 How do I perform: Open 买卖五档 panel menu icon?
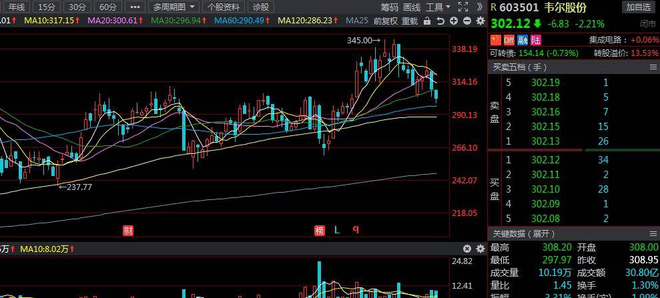point(653,67)
